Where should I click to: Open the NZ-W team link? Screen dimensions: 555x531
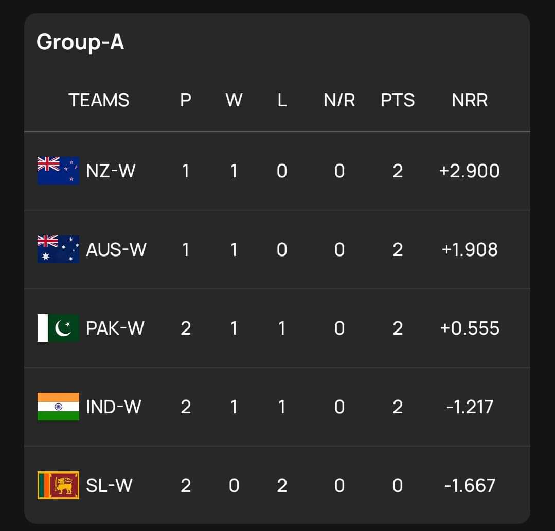click(111, 171)
